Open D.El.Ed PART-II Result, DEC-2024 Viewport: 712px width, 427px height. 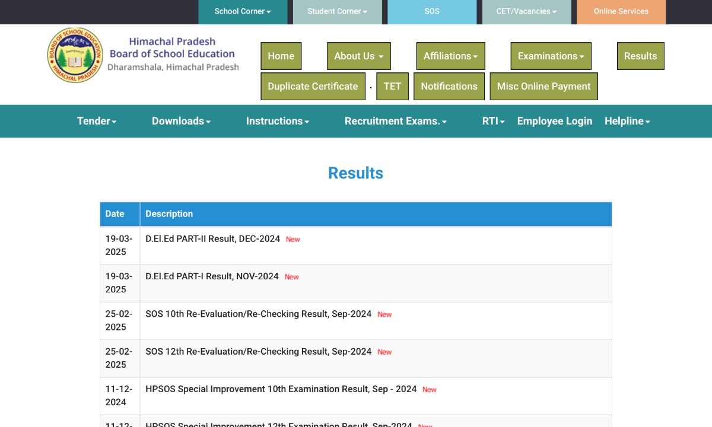(212, 239)
